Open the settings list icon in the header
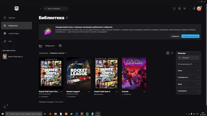Viewport: 207px width, 116px height. tap(194, 9)
